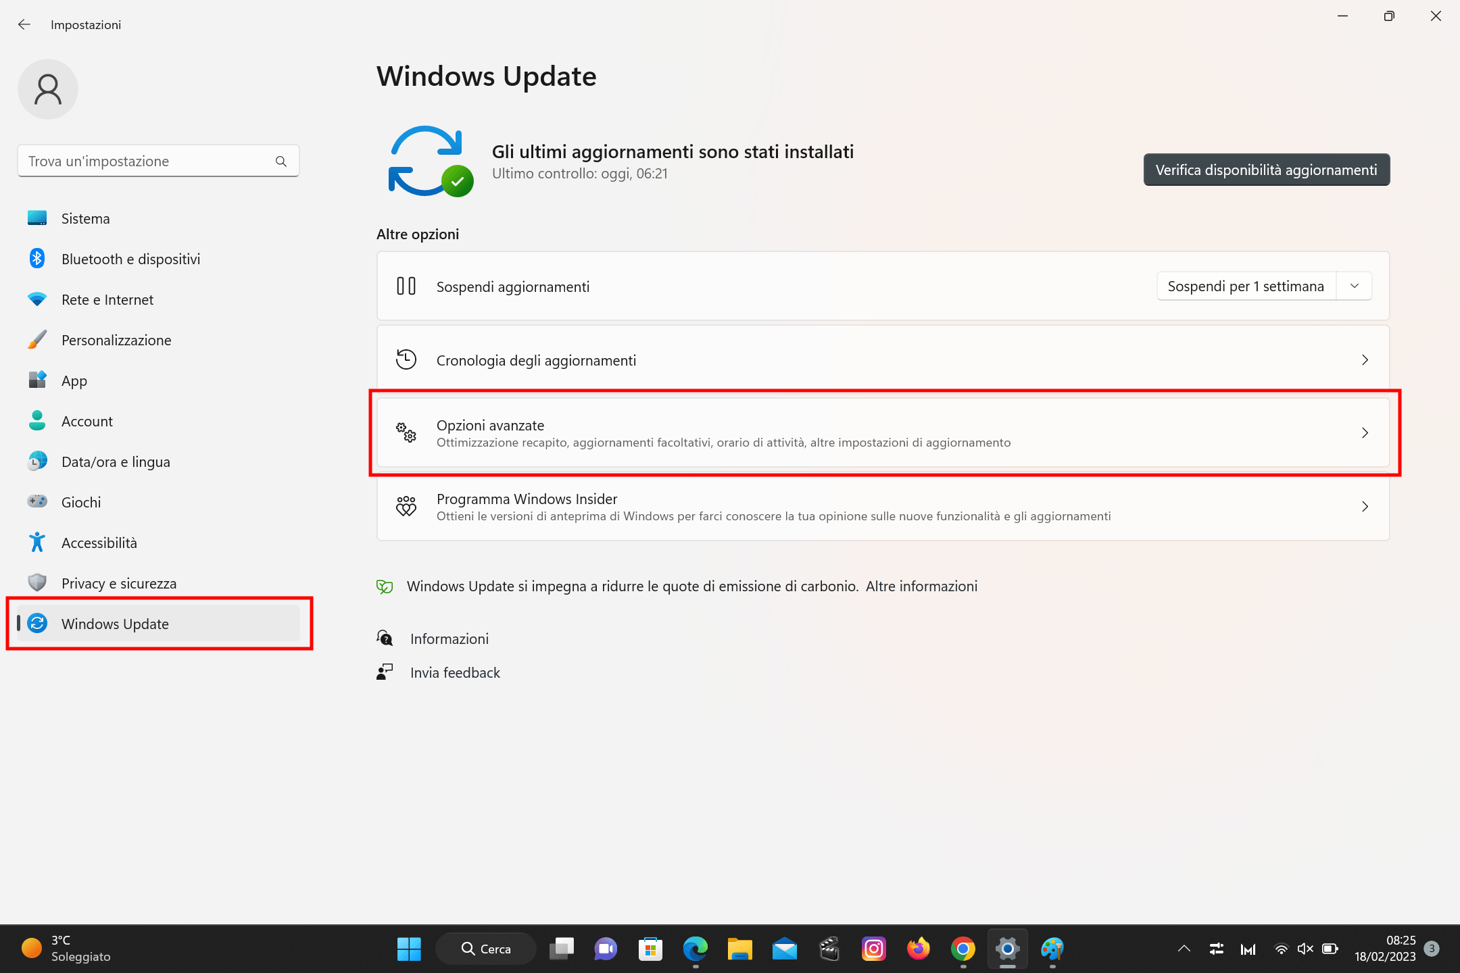The height and width of the screenshot is (973, 1460).
Task: Open the Wi-Fi status indicator
Action: (x=1282, y=949)
